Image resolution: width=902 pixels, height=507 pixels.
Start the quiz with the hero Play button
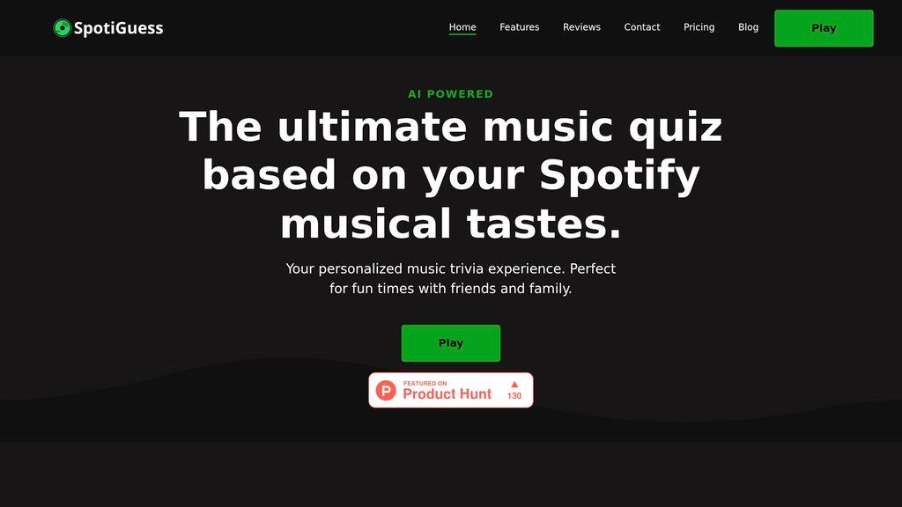point(451,343)
